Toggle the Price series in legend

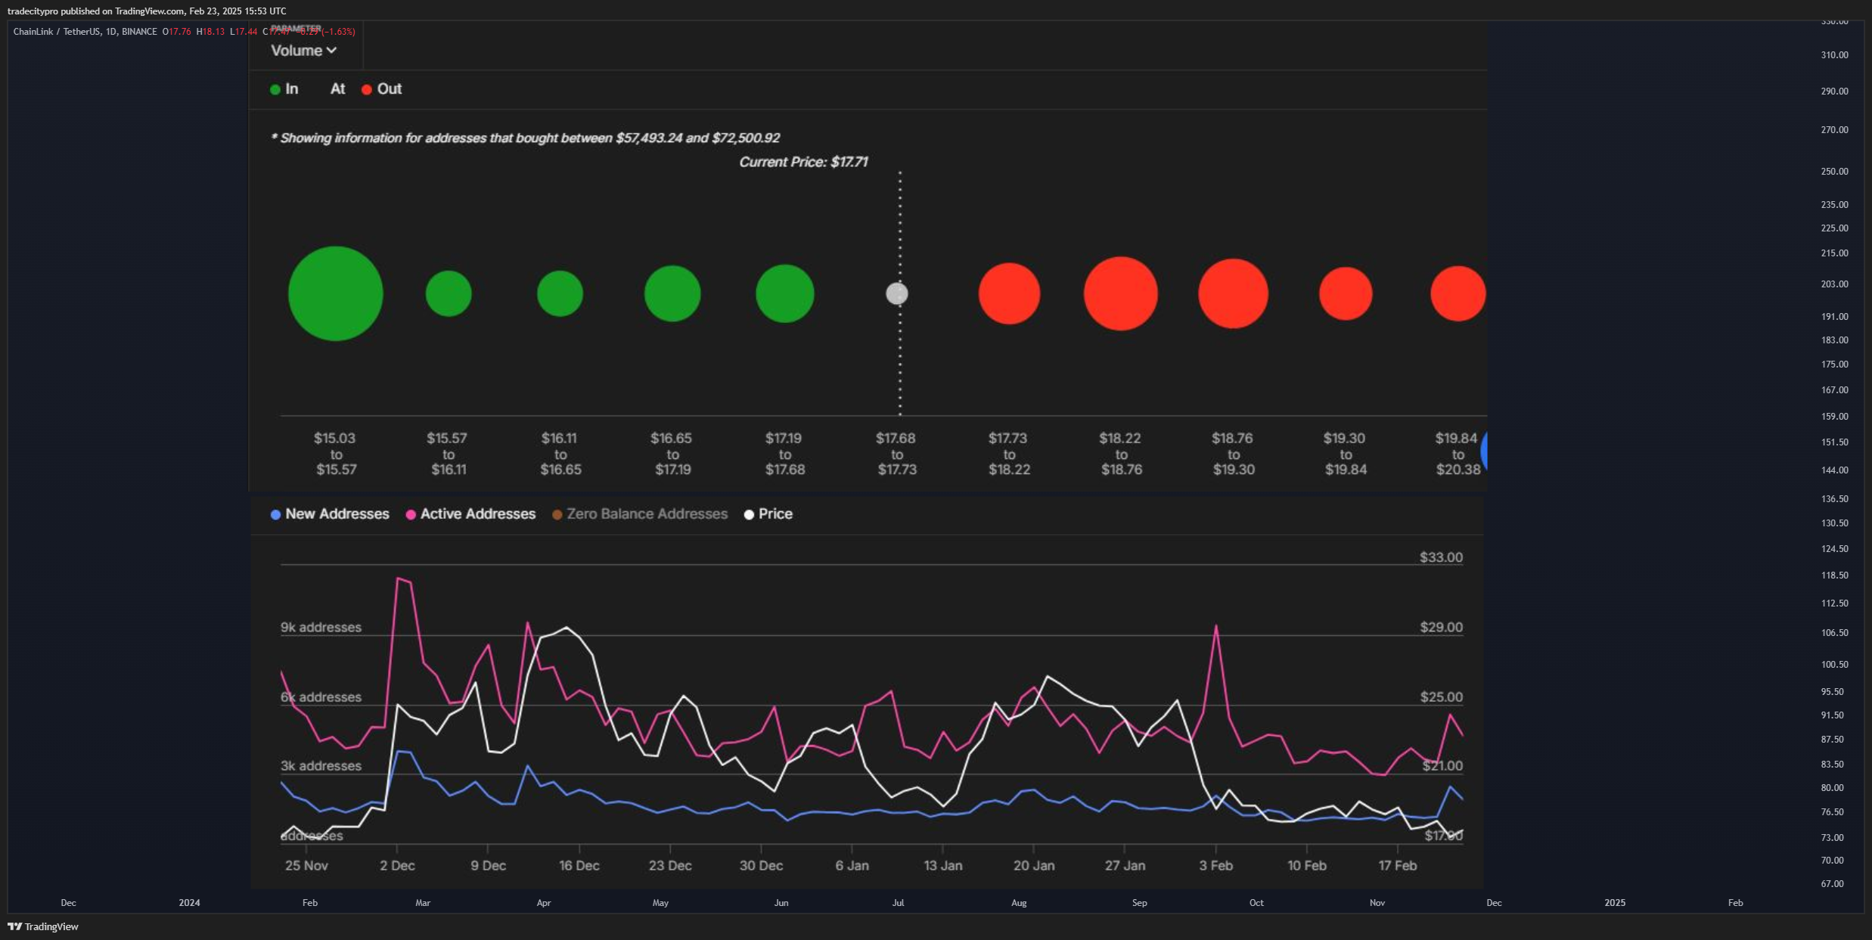tap(768, 514)
